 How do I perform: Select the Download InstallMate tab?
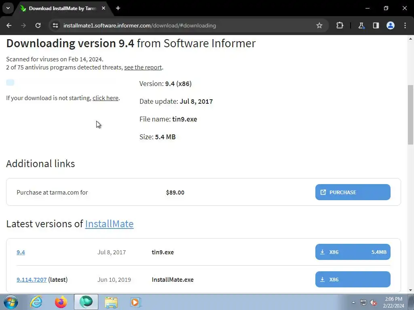click(63, 8)
